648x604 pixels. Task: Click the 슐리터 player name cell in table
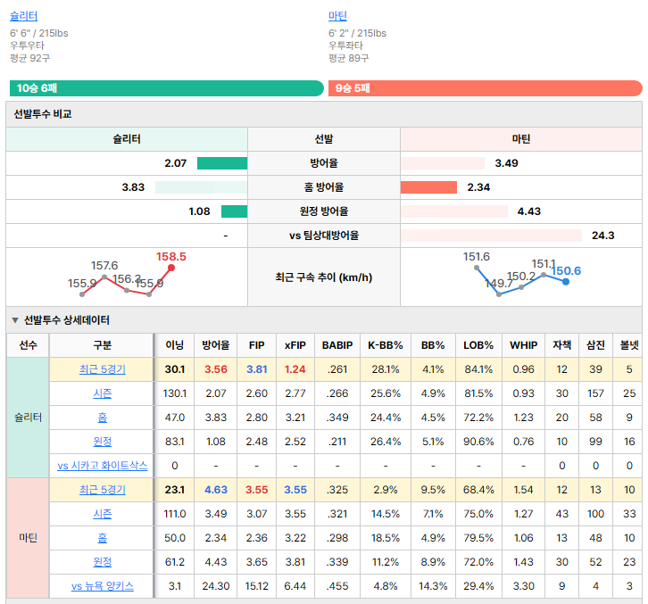[28, 418]
